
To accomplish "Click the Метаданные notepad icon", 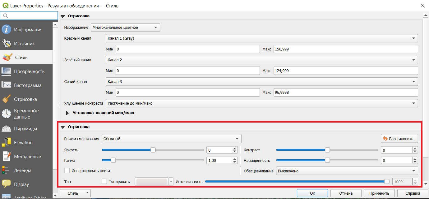I will coord(6,157).
